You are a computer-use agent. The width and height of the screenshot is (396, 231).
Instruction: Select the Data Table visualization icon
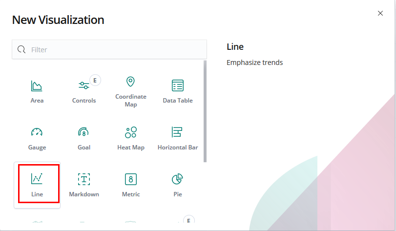pos(178,85)
